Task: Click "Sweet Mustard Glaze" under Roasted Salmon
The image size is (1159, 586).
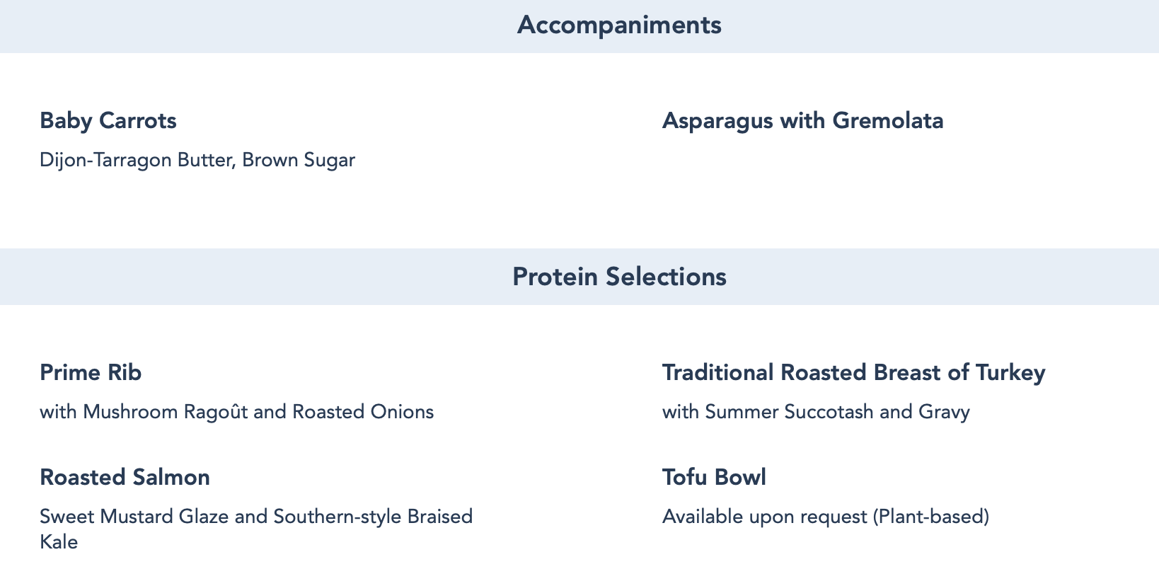Action: 134,517
